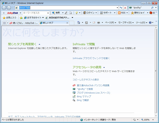The height and width of the screenshot is (123, 159).
Task: Click the ページが表示されました status text
Action: click(13, 120)
